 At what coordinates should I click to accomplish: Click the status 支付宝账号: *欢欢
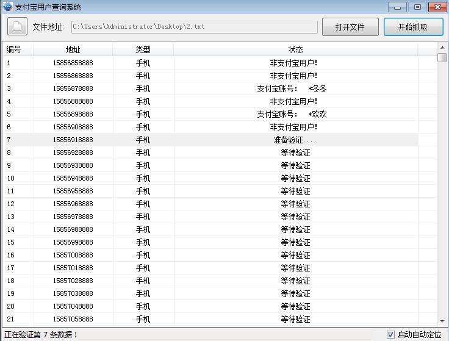(292, 114)
